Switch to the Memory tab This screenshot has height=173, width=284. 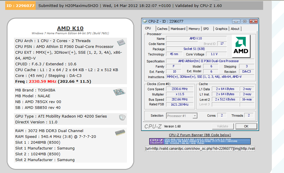coord(194,29)
